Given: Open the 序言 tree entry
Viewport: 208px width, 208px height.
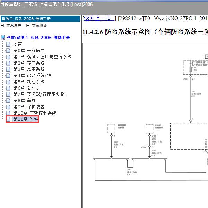Looking at the screenshot, I should coord(18,44).
